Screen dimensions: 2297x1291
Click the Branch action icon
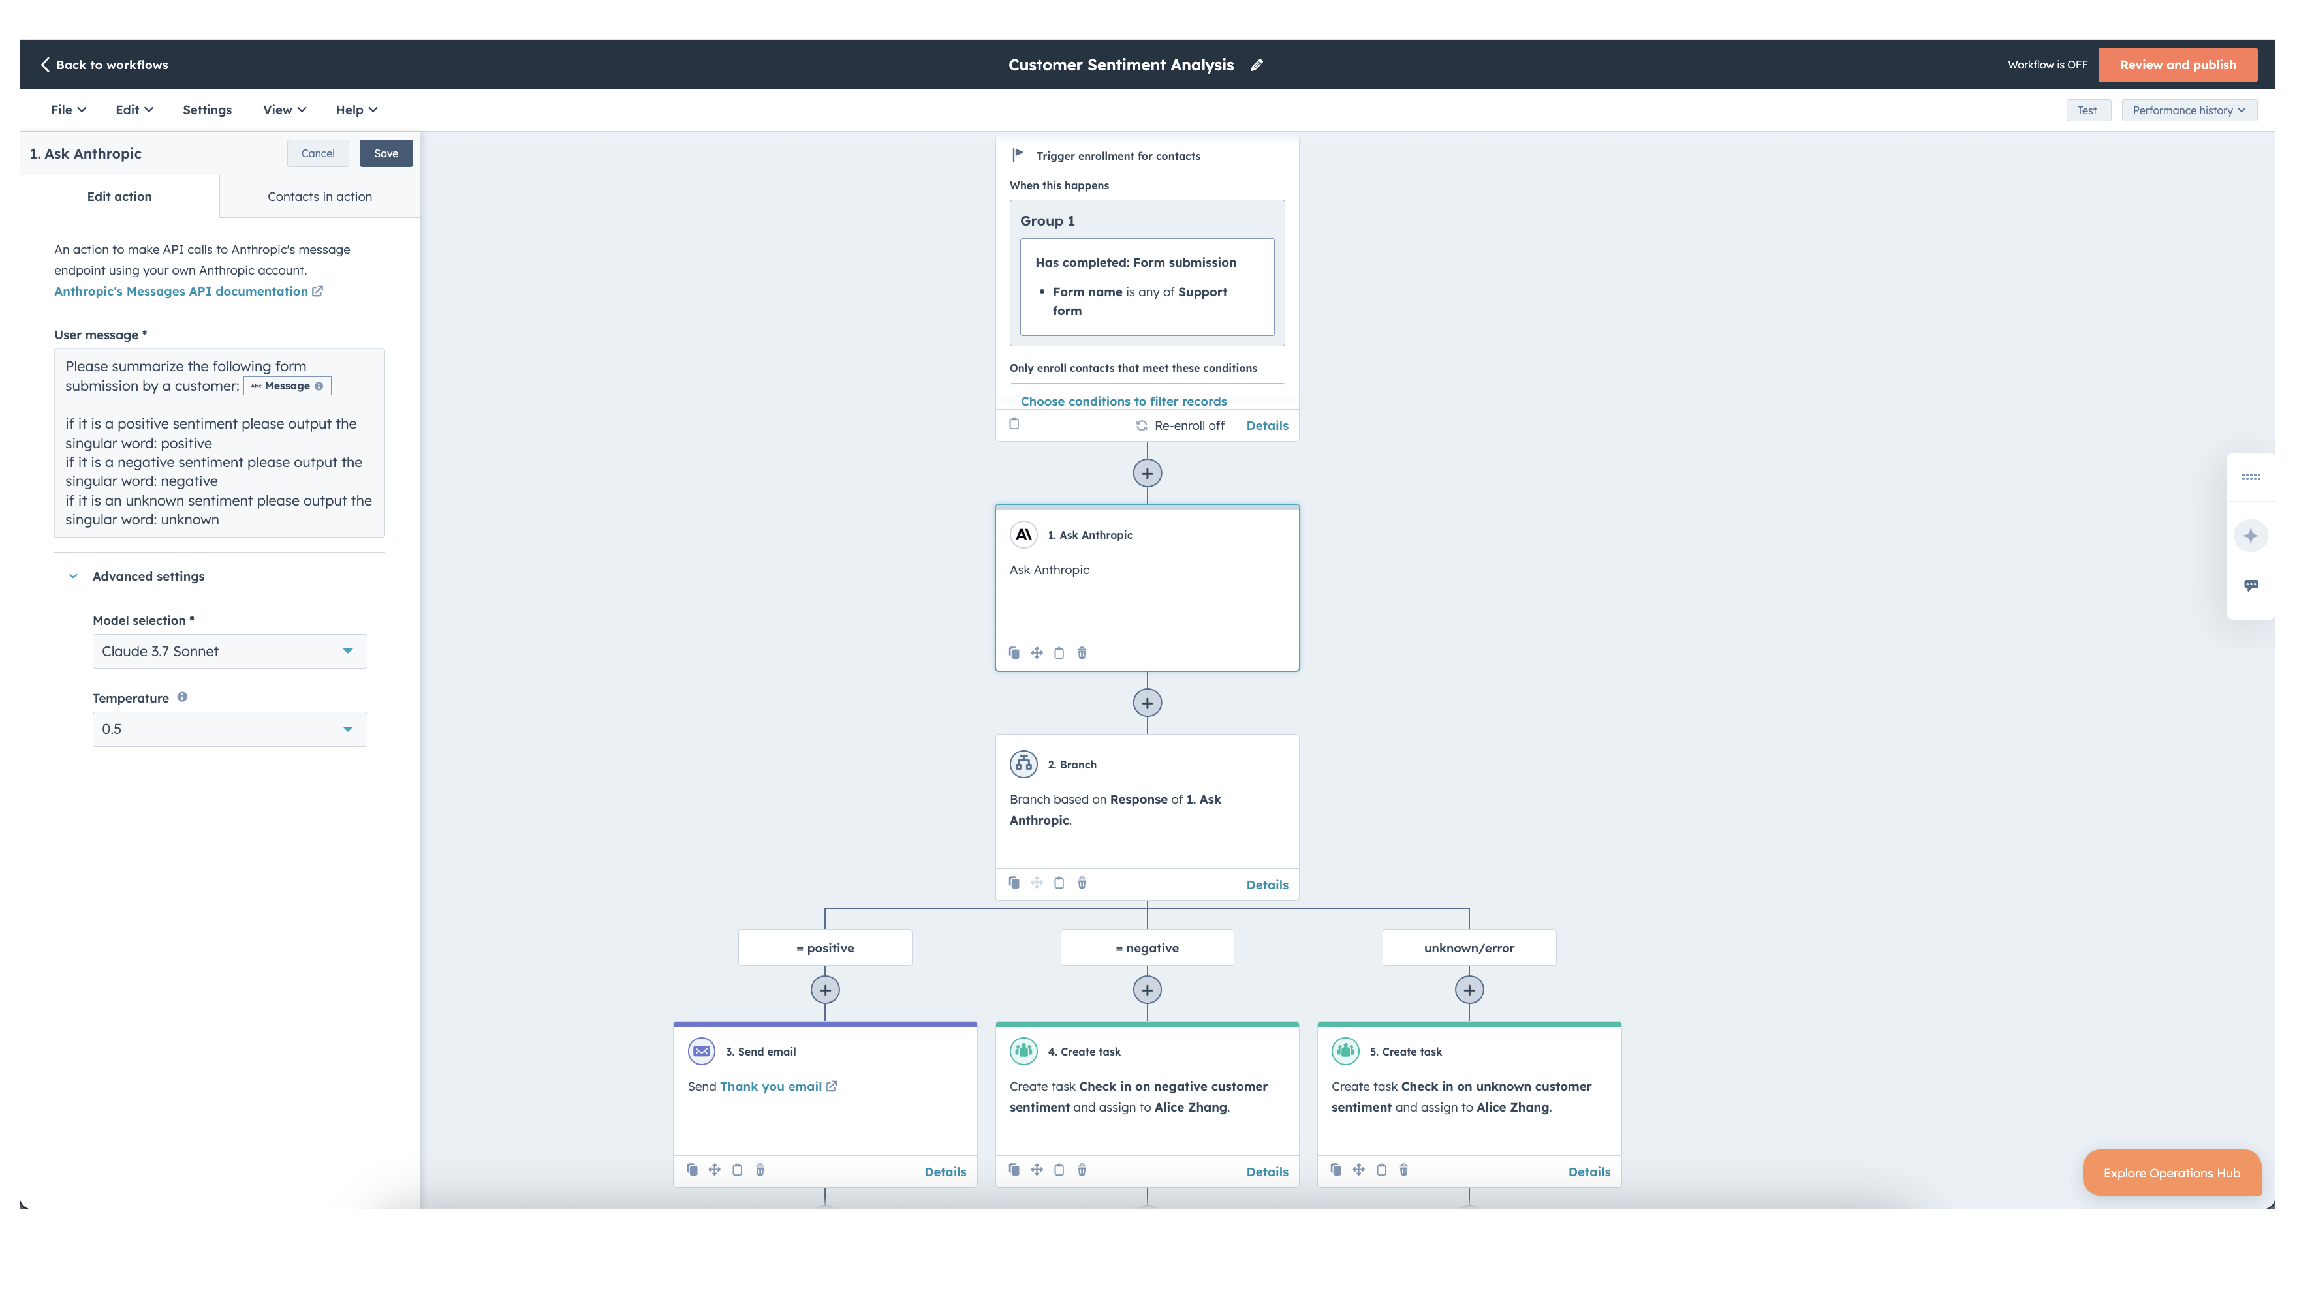[1023, 765]
